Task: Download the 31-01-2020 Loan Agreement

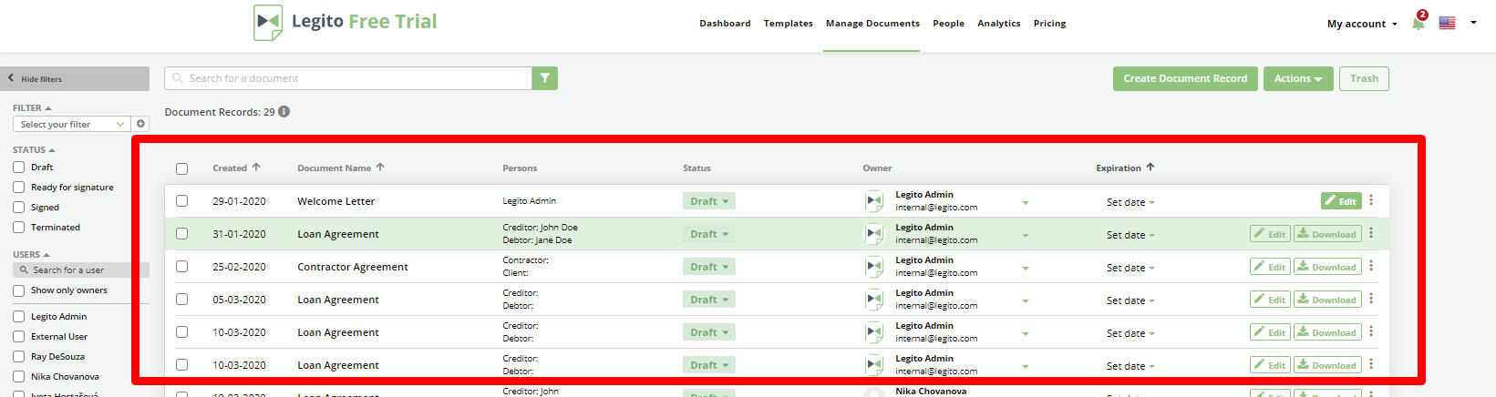Action: tap(1327, 234)
